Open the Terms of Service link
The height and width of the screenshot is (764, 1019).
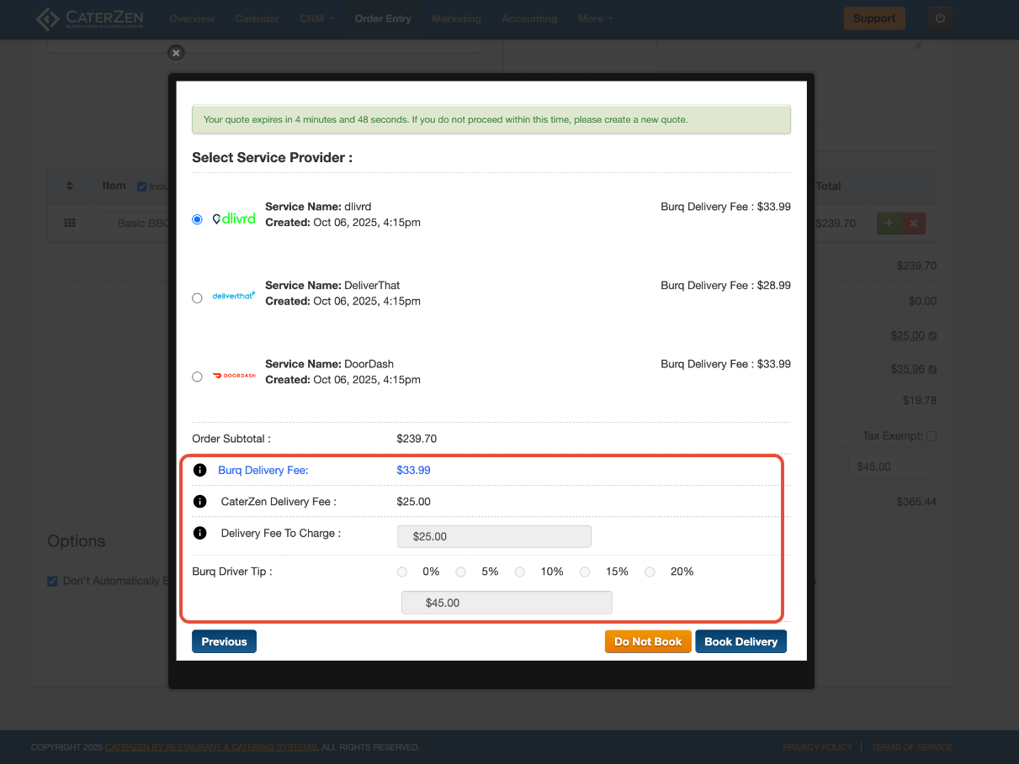click(912, 747)
